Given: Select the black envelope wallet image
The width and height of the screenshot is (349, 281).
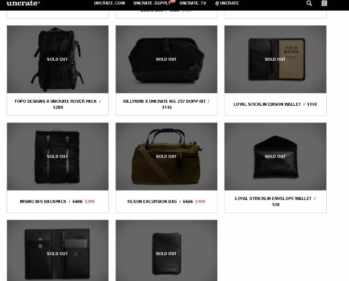Looking at the screenshot, I should pos(276,156).
